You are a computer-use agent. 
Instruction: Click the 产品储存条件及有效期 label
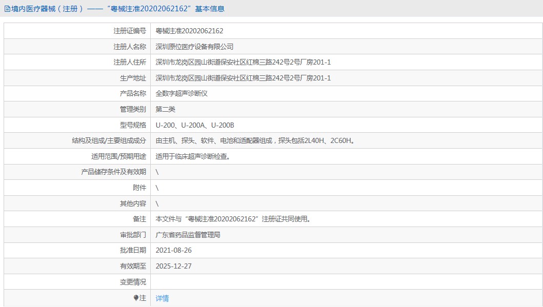[114, 172]
